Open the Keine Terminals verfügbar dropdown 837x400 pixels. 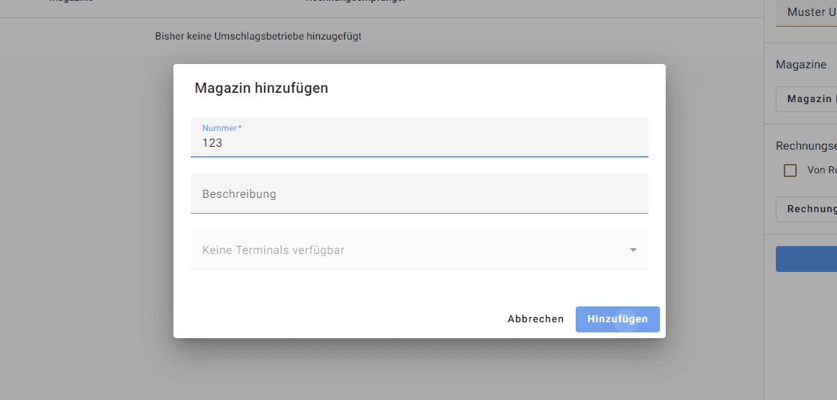coord(419,249)
